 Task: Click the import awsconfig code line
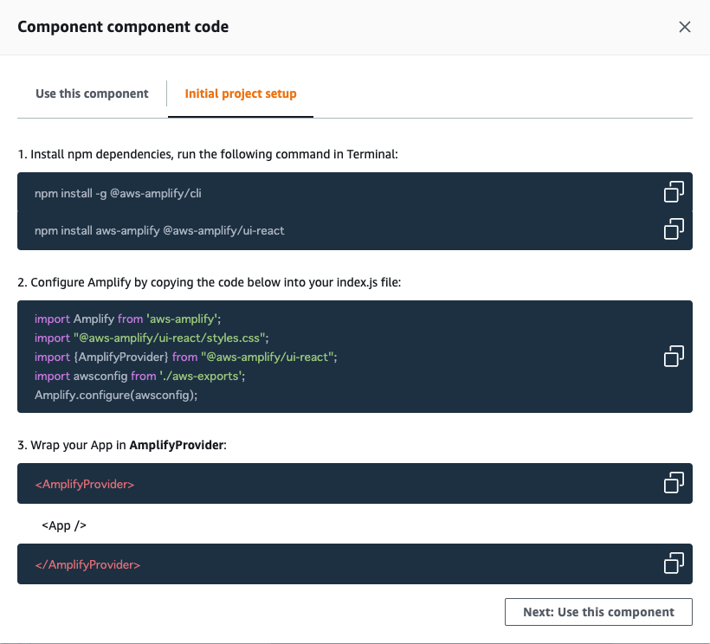140,376
